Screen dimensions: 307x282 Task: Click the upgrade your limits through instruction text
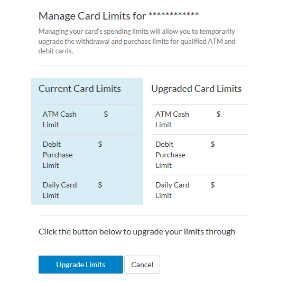pyautogui.click(x=137, y=232)
